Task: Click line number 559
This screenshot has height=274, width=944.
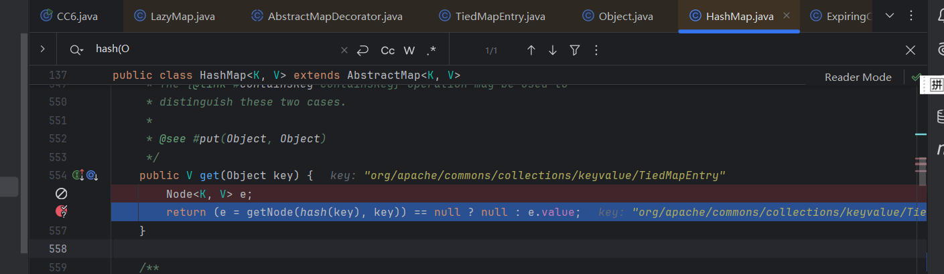Action: click(58, 267)
